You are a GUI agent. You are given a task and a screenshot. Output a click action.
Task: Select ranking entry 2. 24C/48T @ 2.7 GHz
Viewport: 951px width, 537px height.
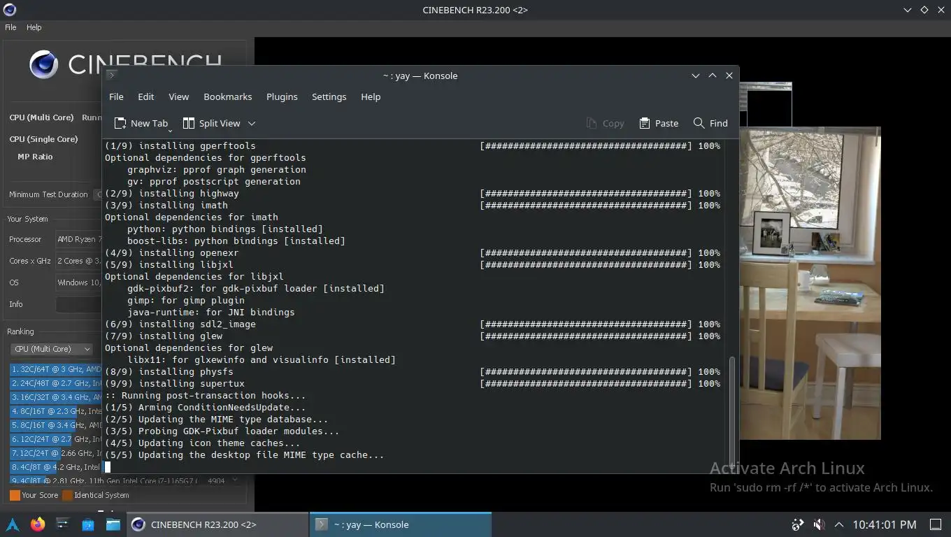tap(56, 383)
